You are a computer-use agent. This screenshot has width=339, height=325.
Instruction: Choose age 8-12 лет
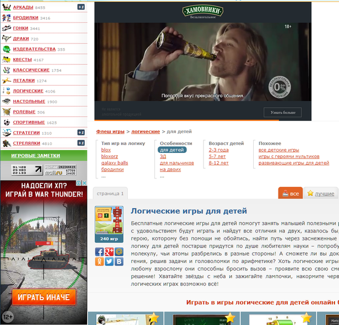coord(219,163)
